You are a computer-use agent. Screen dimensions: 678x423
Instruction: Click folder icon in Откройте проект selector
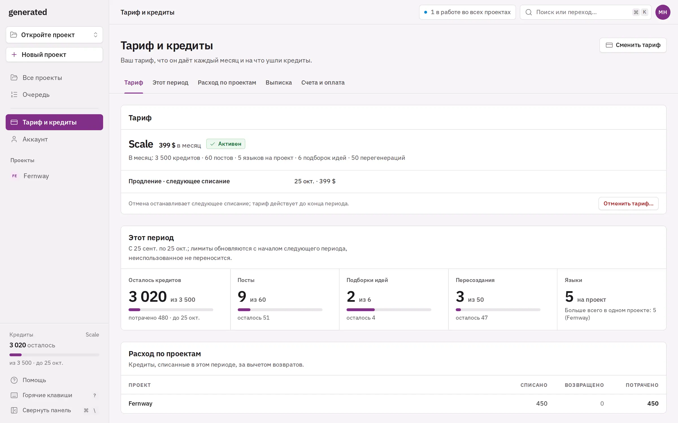tap(14, 35)
